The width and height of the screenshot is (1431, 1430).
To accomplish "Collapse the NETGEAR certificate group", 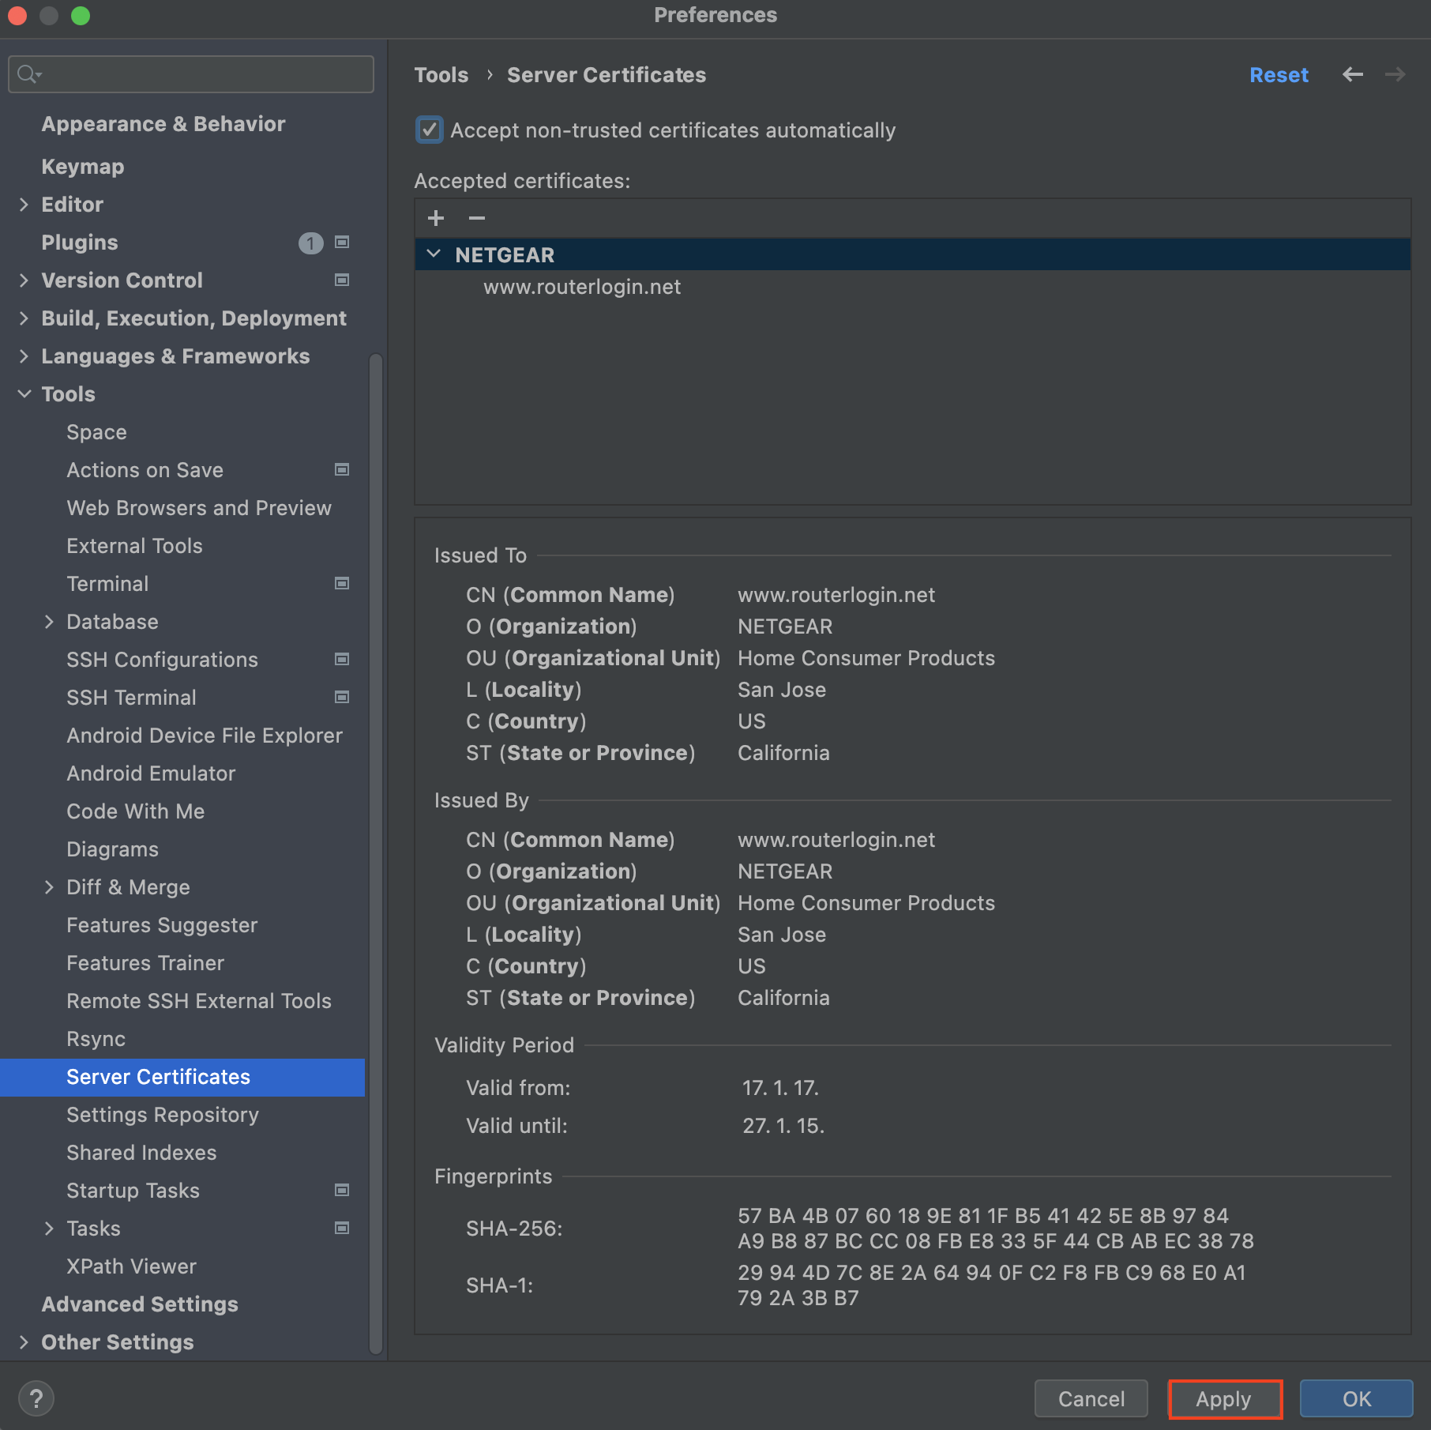I will point(434,254).
